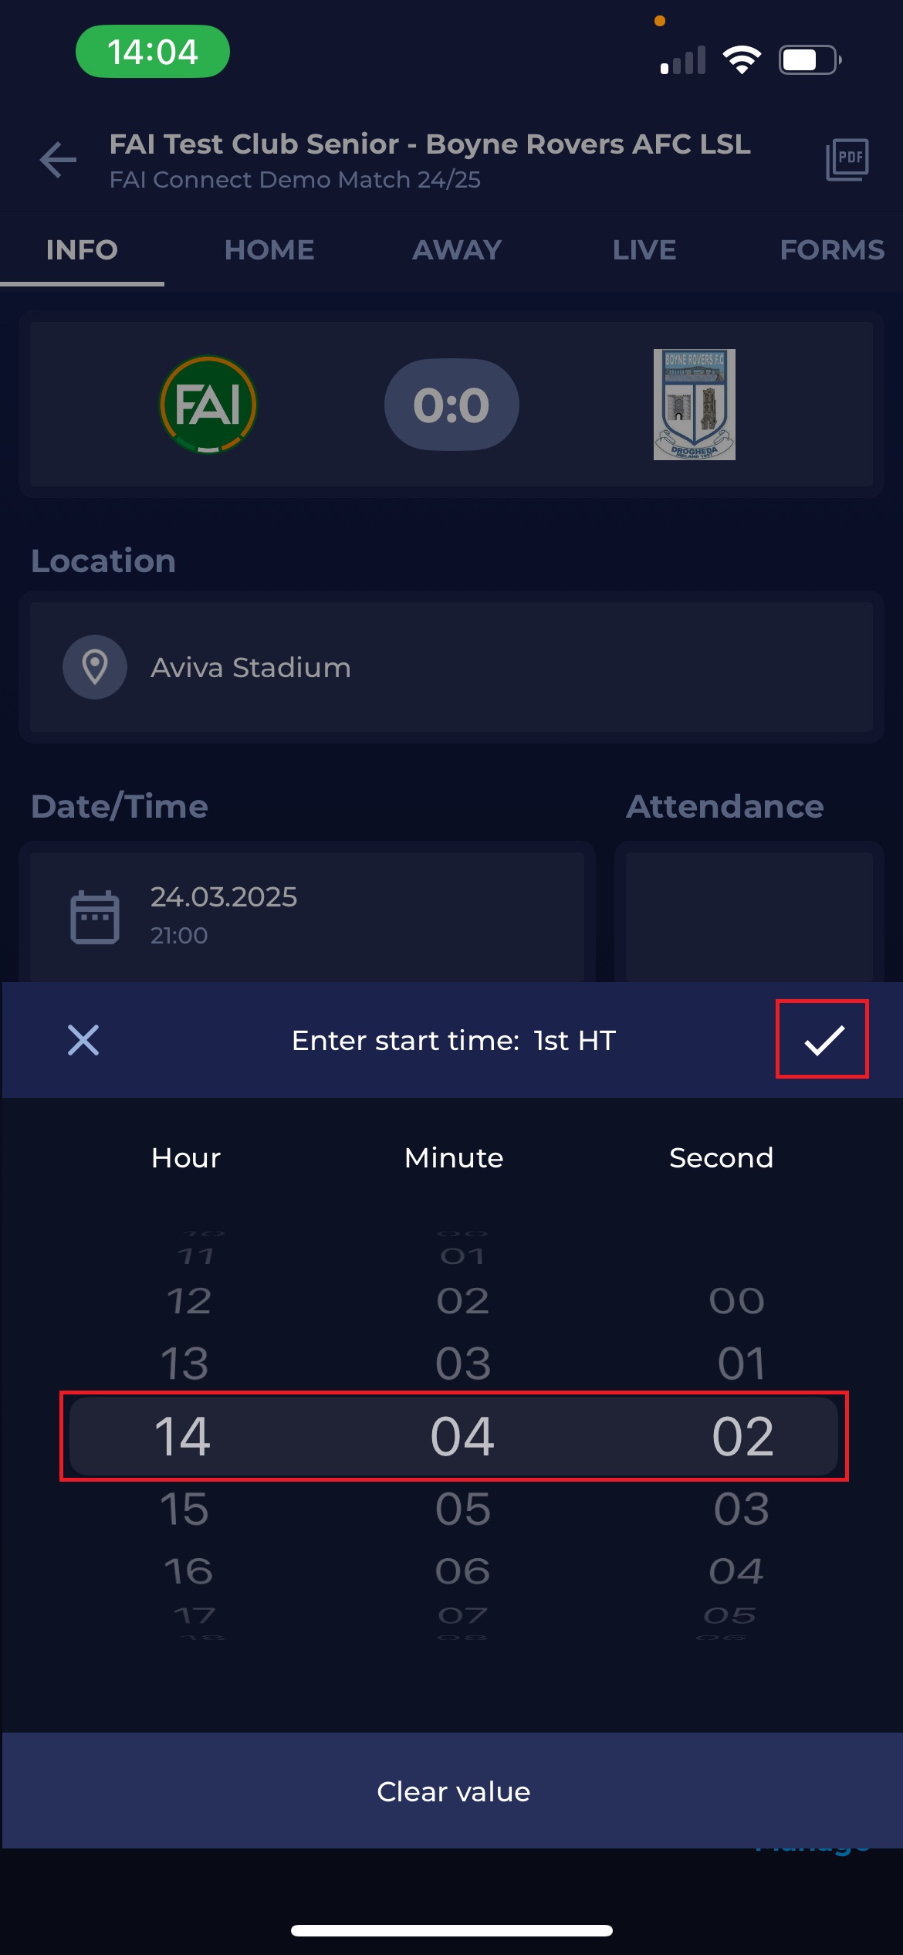The image size is (903, 1955).
Task: Open the FORMS tab
Action: (831, 250)
